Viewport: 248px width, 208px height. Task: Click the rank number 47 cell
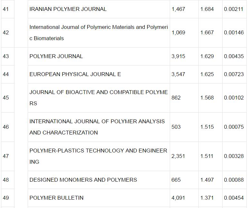tap(6, 156)
